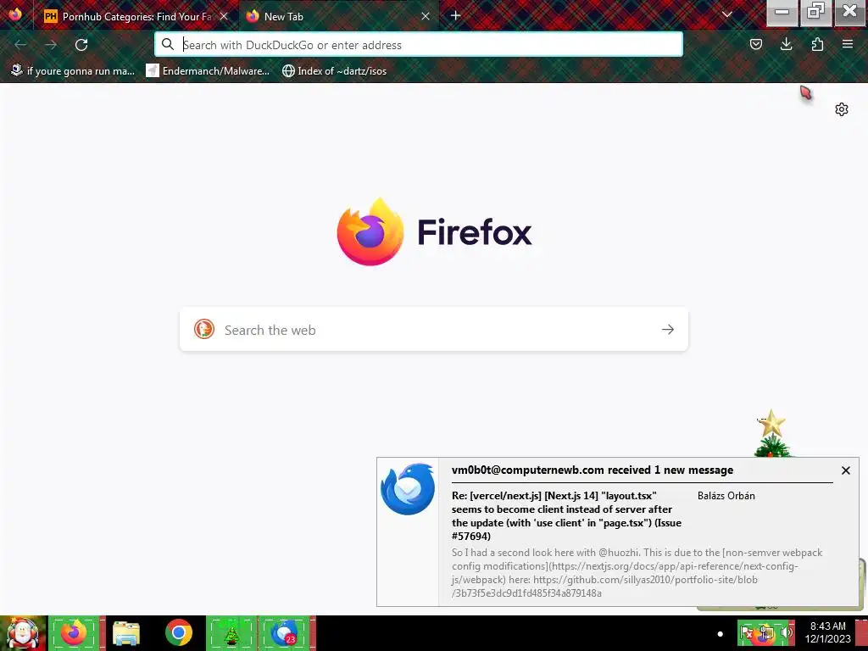This screenshot has height=651, width=868.
Task: Click the notification header about new message
Action: point(593,470)
